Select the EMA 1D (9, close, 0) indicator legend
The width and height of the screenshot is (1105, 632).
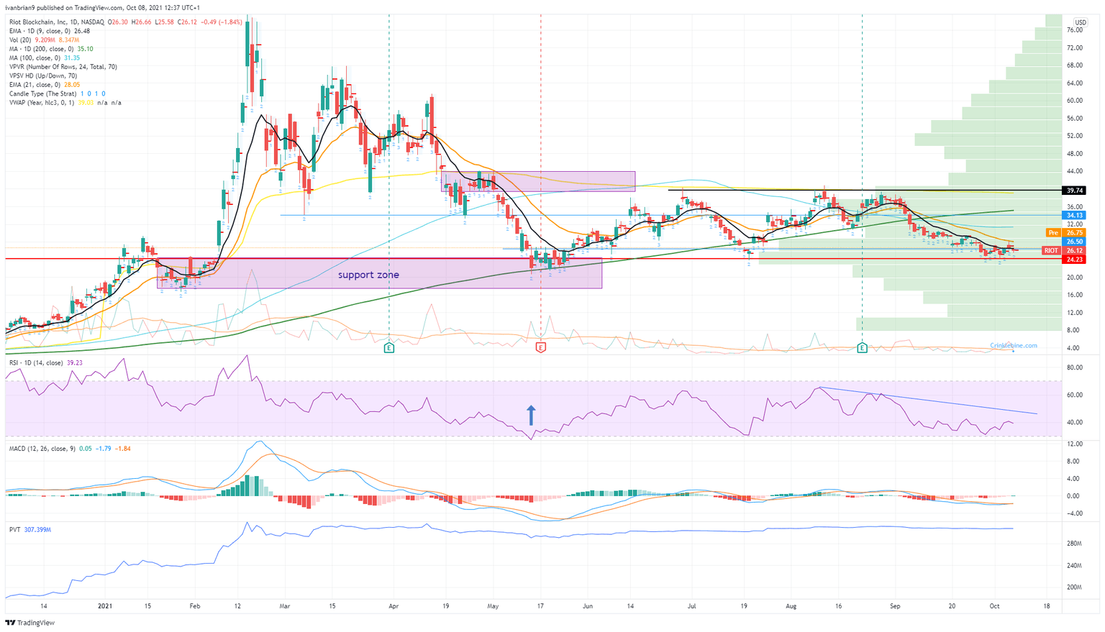(50, 31)
